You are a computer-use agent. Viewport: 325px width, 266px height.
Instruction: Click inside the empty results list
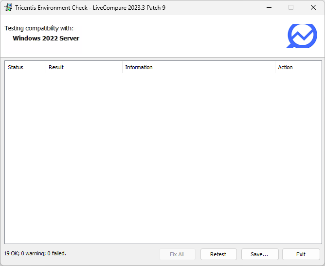162,156
